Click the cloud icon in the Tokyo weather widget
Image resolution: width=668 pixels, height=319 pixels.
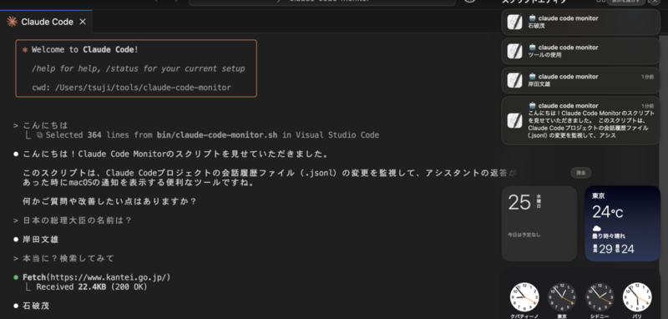coord(597,229)
